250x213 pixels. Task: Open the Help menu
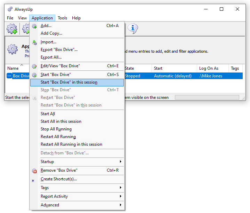coord(76,18)
